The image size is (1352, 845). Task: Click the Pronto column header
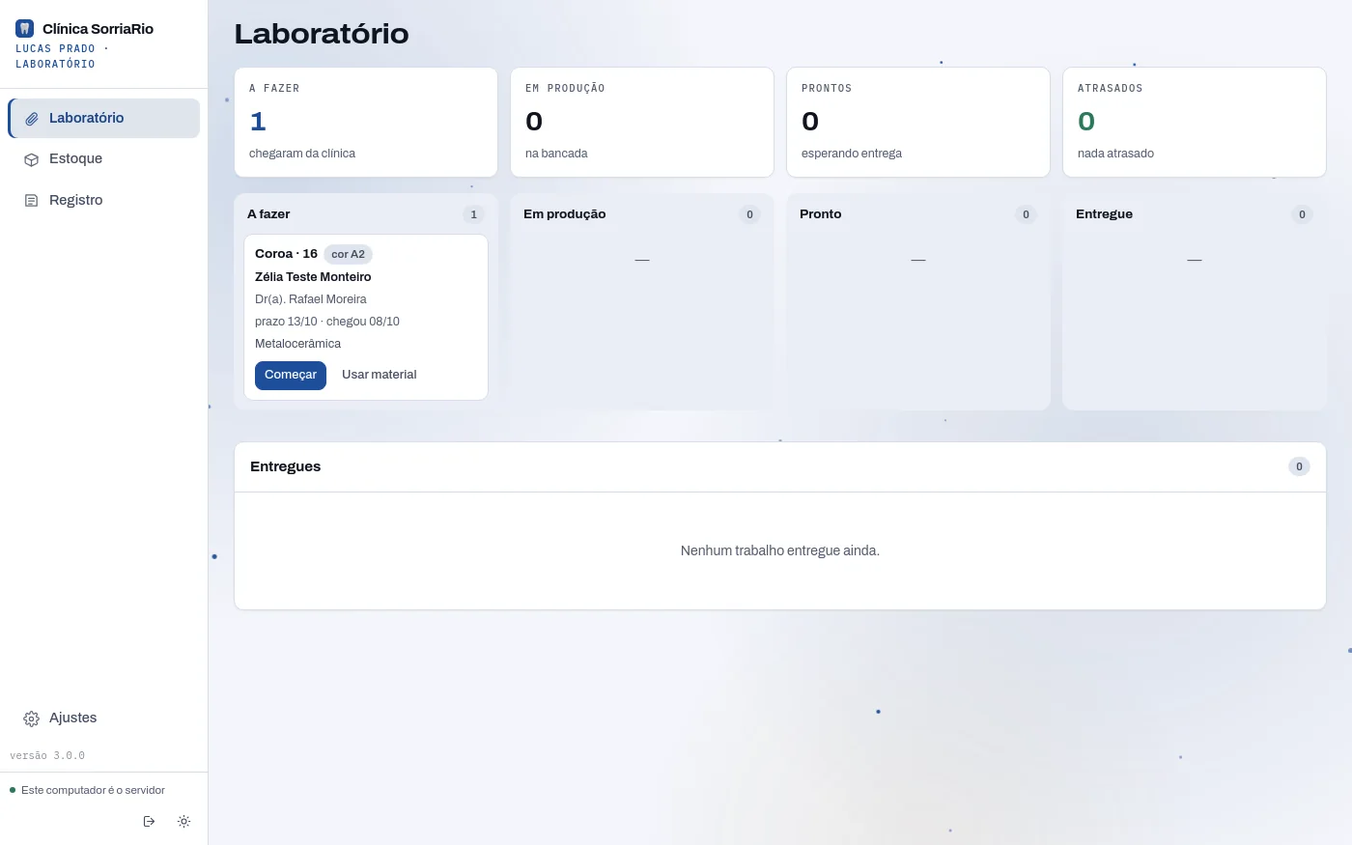click(821, 214)
